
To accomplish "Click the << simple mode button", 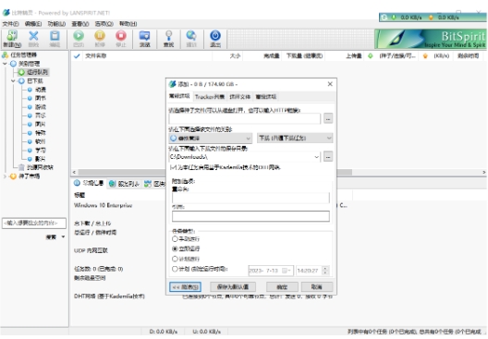I will click(185, 286).
